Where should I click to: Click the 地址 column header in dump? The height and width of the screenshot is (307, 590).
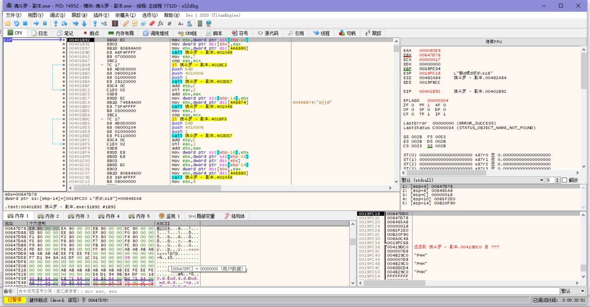[x=15, y=223]
